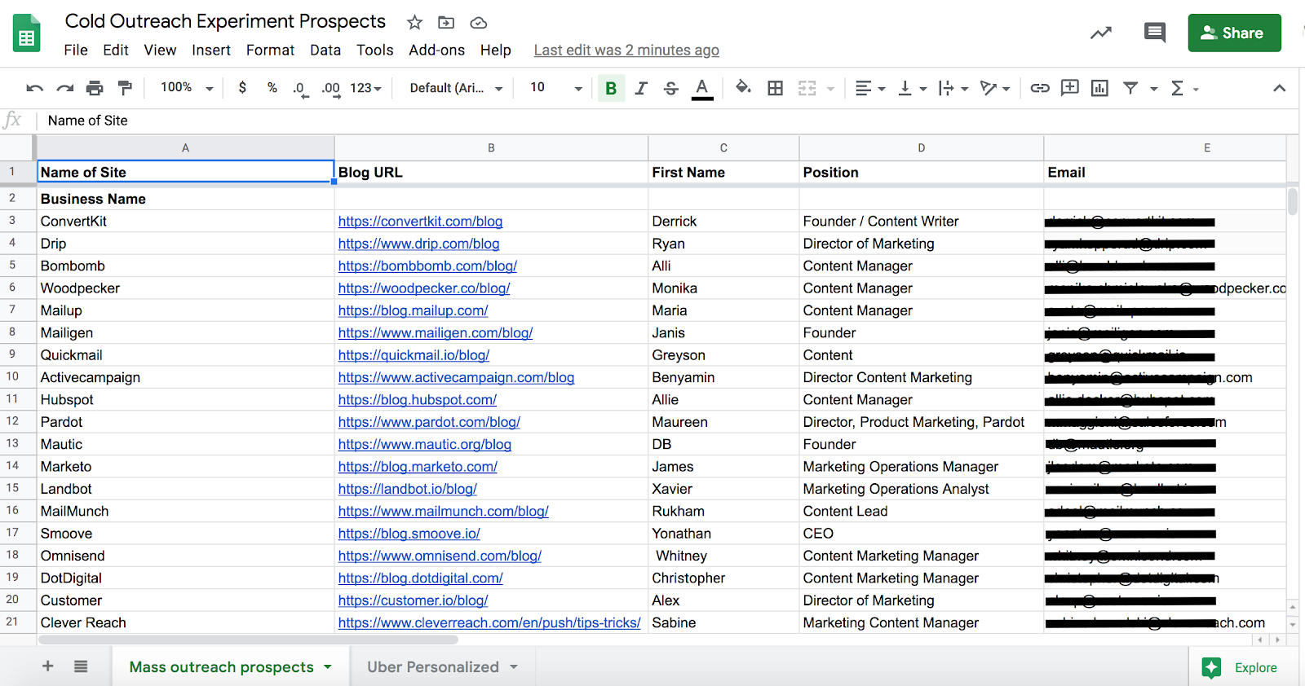Star this spreadsheet
The width and height of the screenshot is (1305, 686).
pyautogui.click(x=414, y=22)
